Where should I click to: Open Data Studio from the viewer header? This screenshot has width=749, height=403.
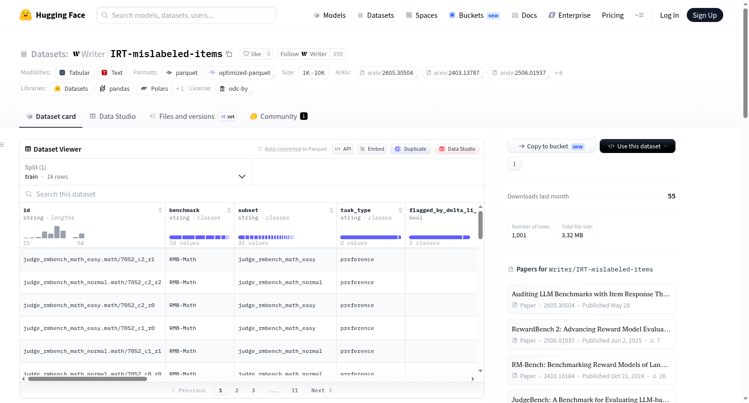pyautogui.click(x=457, y=149)
